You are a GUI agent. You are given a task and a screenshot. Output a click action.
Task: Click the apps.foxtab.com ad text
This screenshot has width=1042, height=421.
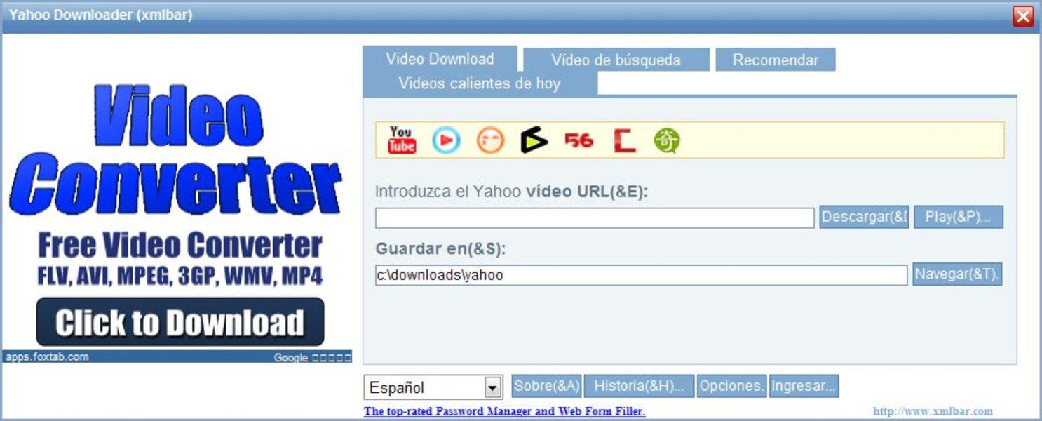pos(47,356)
